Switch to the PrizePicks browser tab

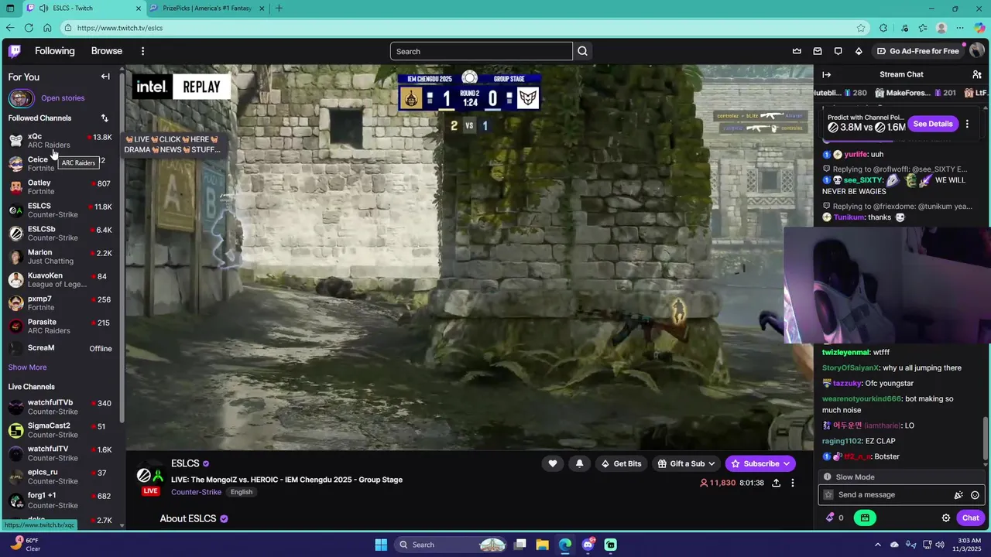click(207, 8)
